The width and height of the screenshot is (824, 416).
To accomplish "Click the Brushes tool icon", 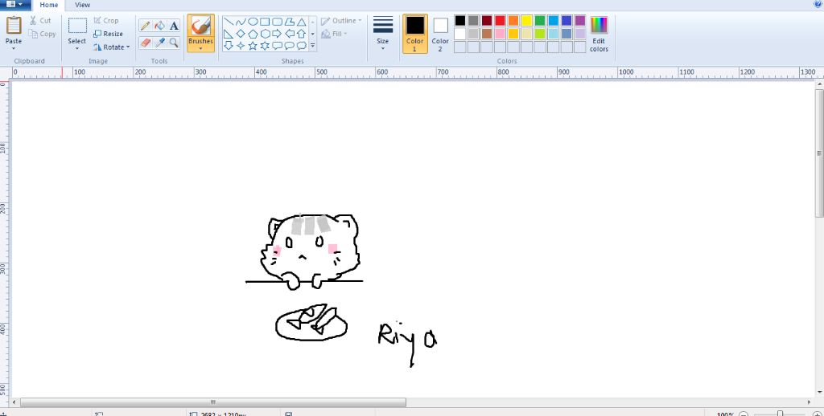I will [x=200, y=25].
